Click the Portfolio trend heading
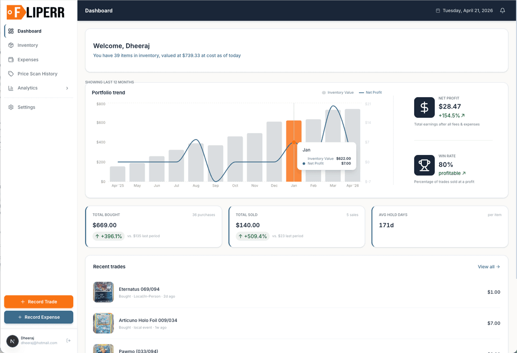This screenshot has width=517, height=353. (109, 93)
